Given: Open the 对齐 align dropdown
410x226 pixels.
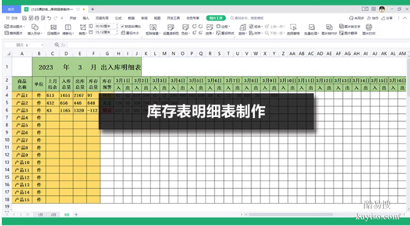Looking at the screenshot, I should click(256, 33).
